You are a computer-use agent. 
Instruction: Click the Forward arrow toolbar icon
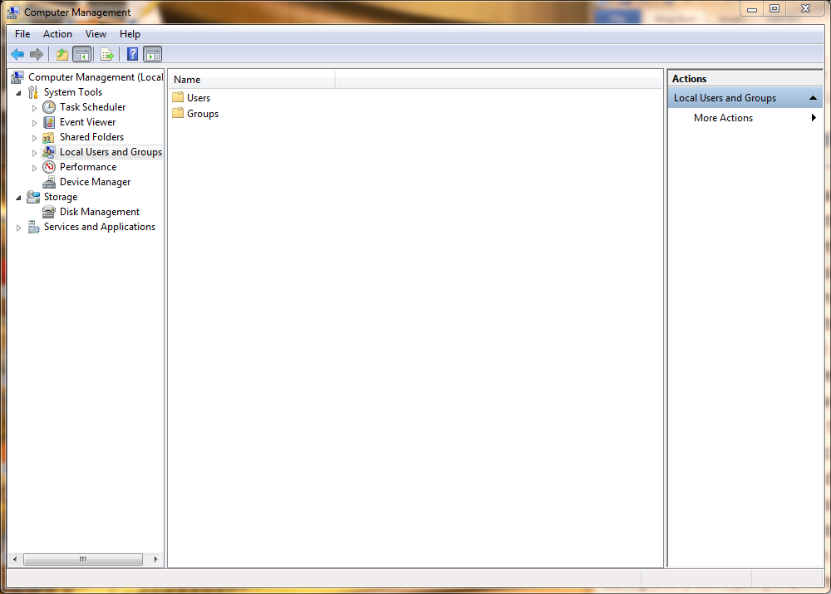coord(36,54)
